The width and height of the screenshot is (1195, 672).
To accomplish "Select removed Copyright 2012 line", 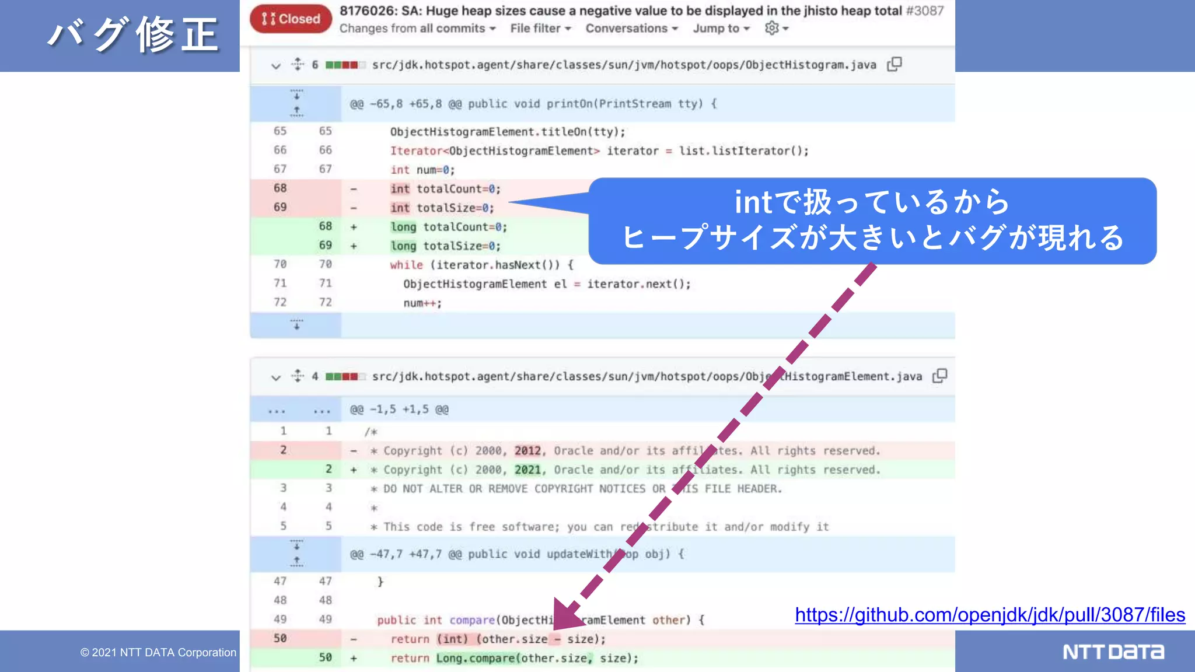I will pyautogui.click(x=602, y=450).
